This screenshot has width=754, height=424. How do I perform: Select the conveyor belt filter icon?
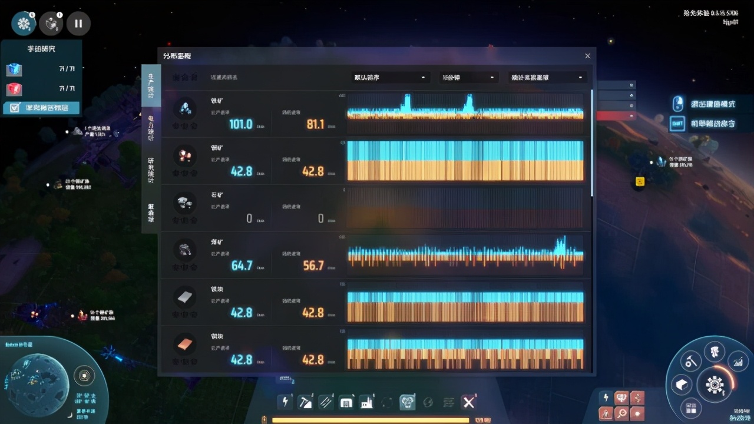(x=325, y=402)
